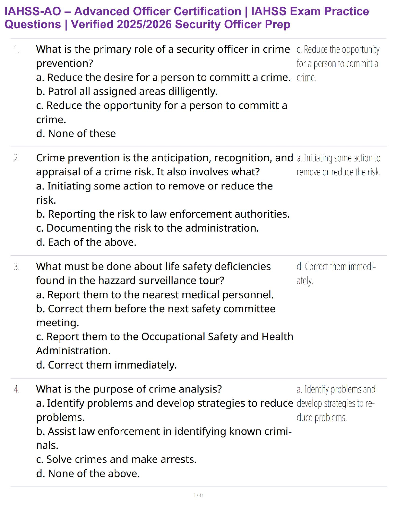Select 'b. Reporting the risk to law enforcement authorities'
The image size is (397, 513).
(x=163, y=214)
